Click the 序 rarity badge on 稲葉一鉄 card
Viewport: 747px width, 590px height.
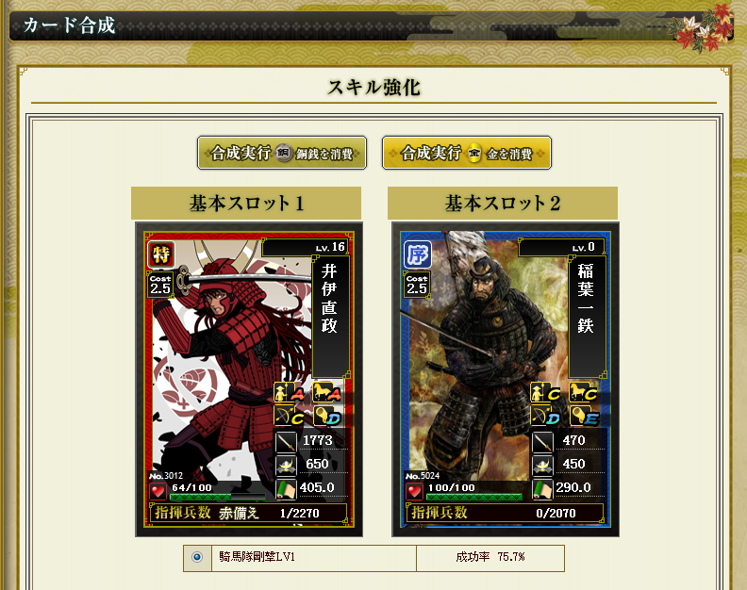tap(418, 254)
